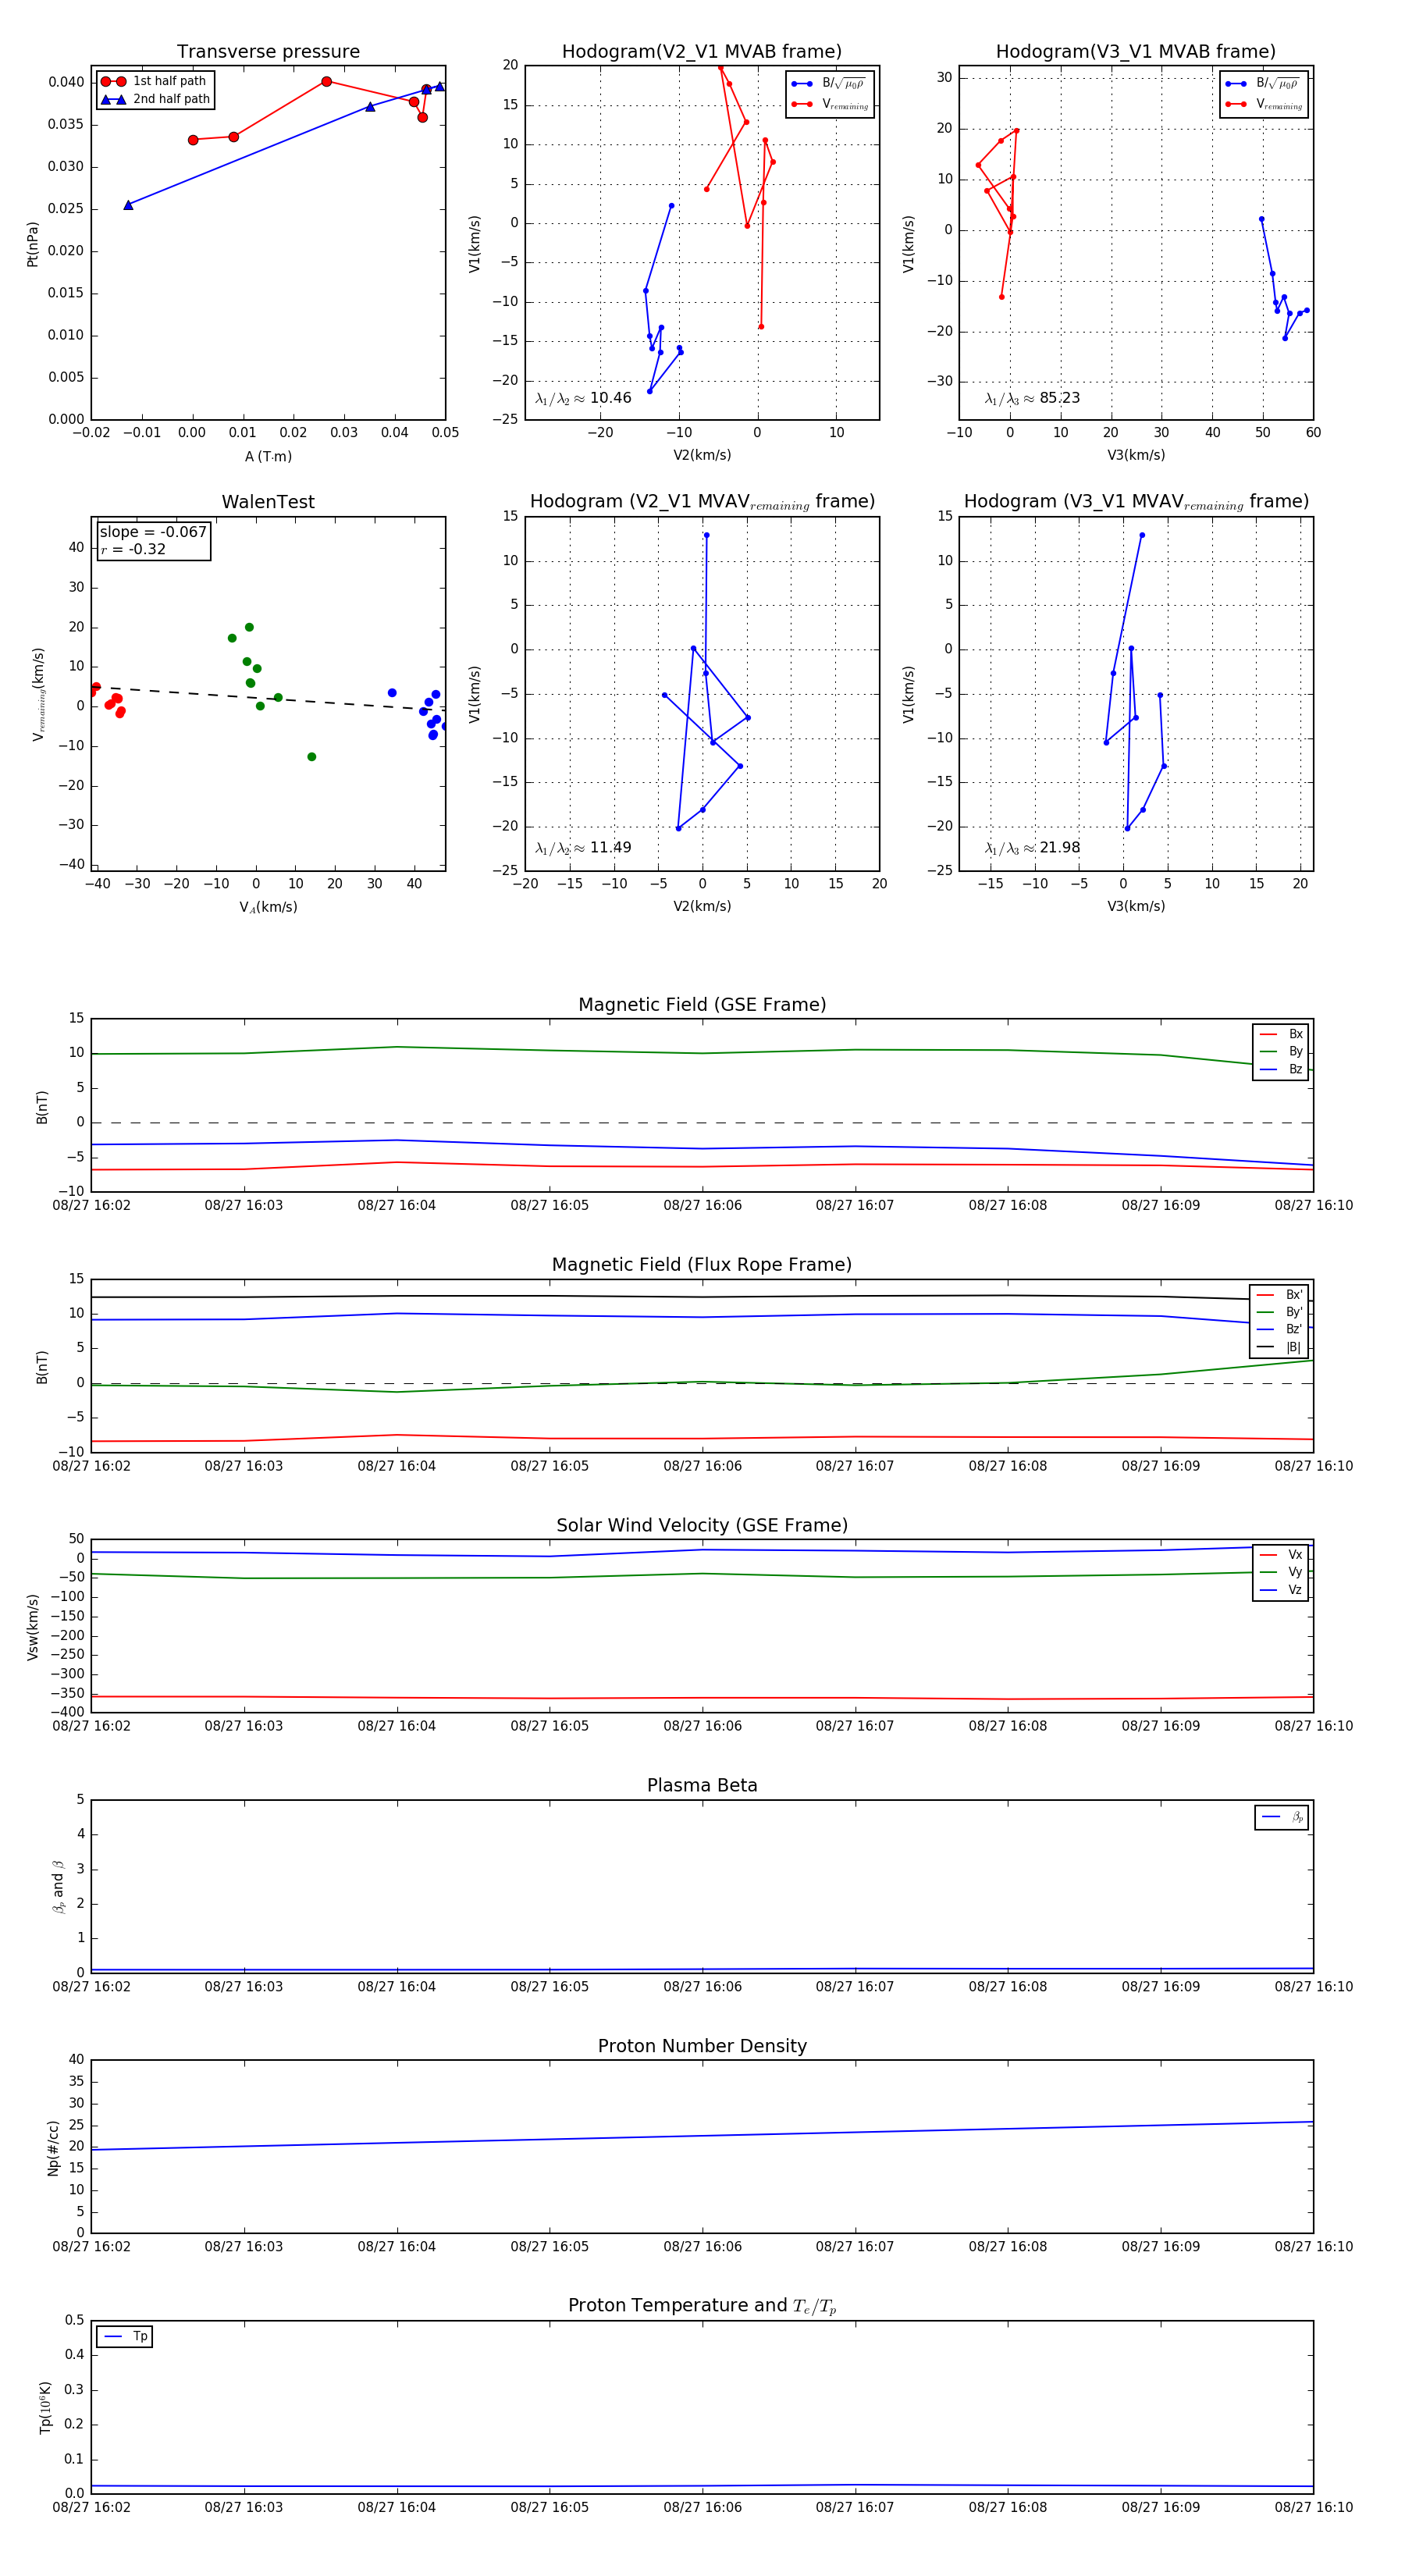
Task: Click the WalenTest 'V_A(km/s)' x-axis label
Action: click(268, 907)
